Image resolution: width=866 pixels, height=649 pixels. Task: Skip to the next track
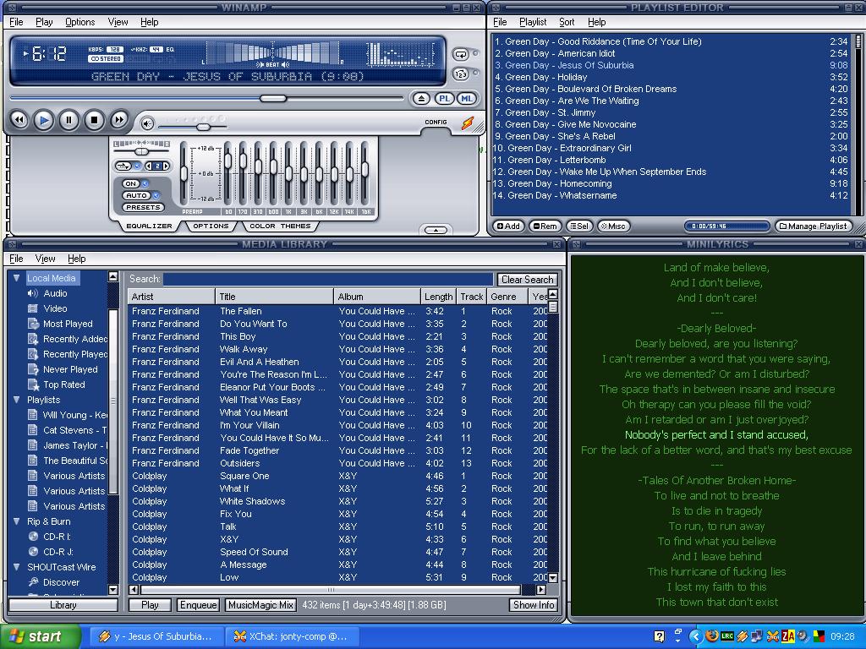119,121
